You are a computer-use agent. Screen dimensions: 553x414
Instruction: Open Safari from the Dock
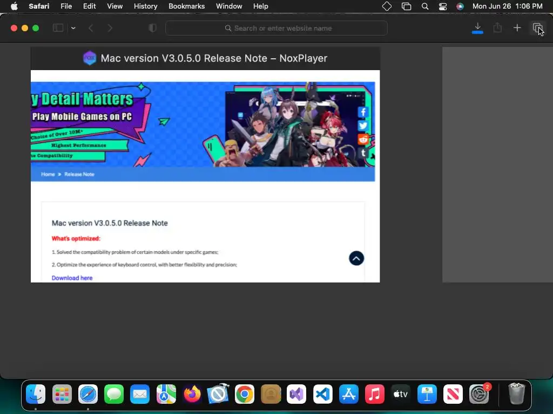[88, 394]
